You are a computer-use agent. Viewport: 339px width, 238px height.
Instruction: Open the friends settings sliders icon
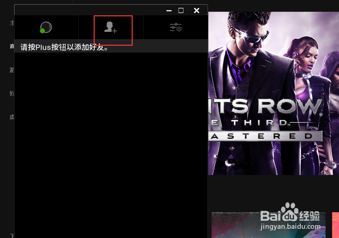click(x=176, y=27)
